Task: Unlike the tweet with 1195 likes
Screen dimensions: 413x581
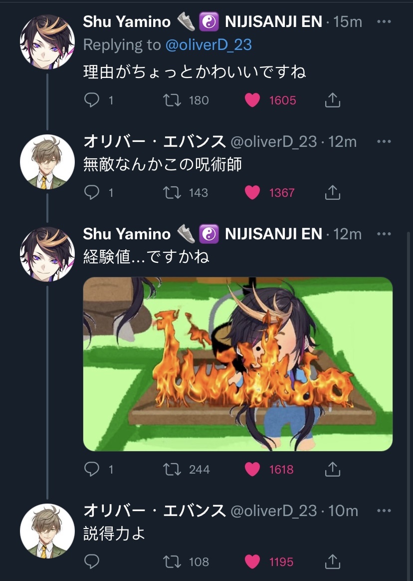Action: (252, 562)
